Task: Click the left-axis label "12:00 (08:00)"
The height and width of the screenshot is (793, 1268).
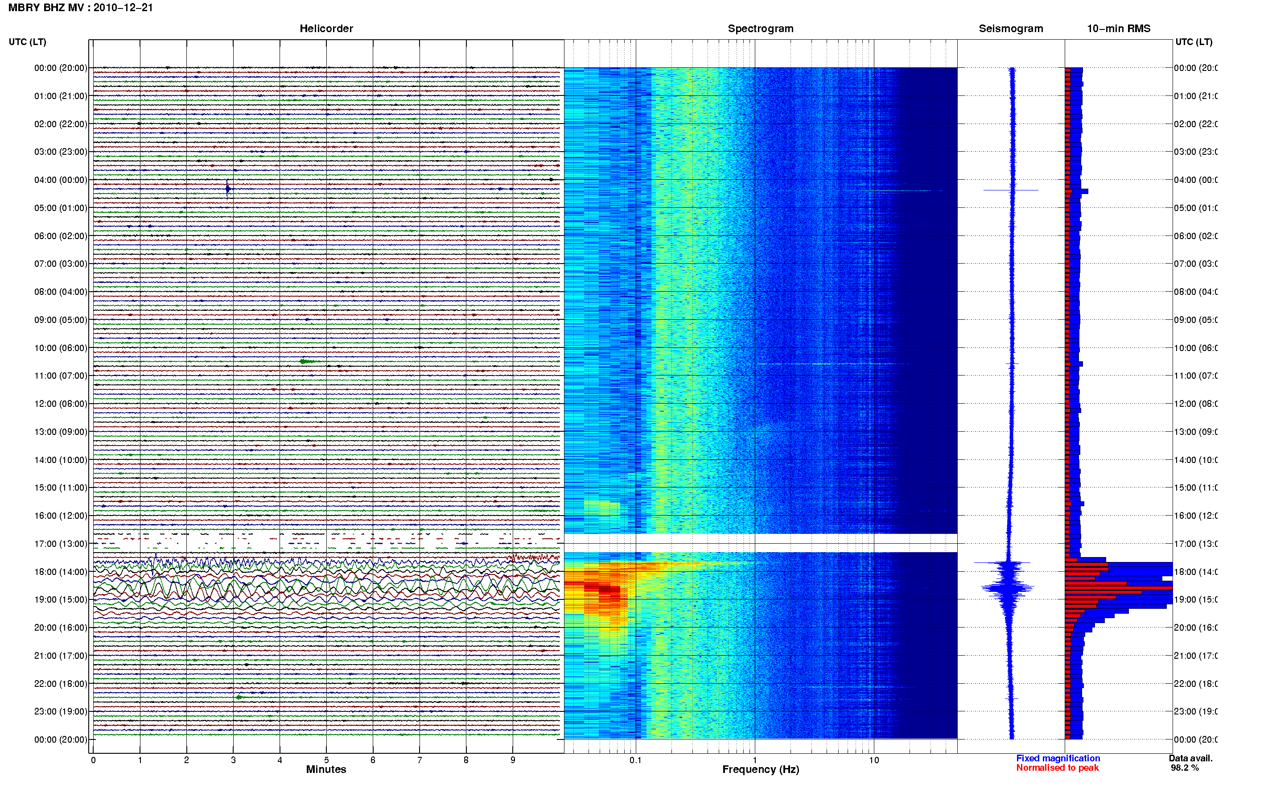Action: pos(61,403)
